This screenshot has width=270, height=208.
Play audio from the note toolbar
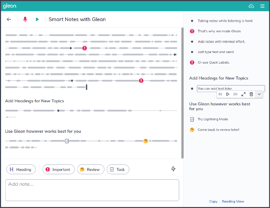coord(228,94)
